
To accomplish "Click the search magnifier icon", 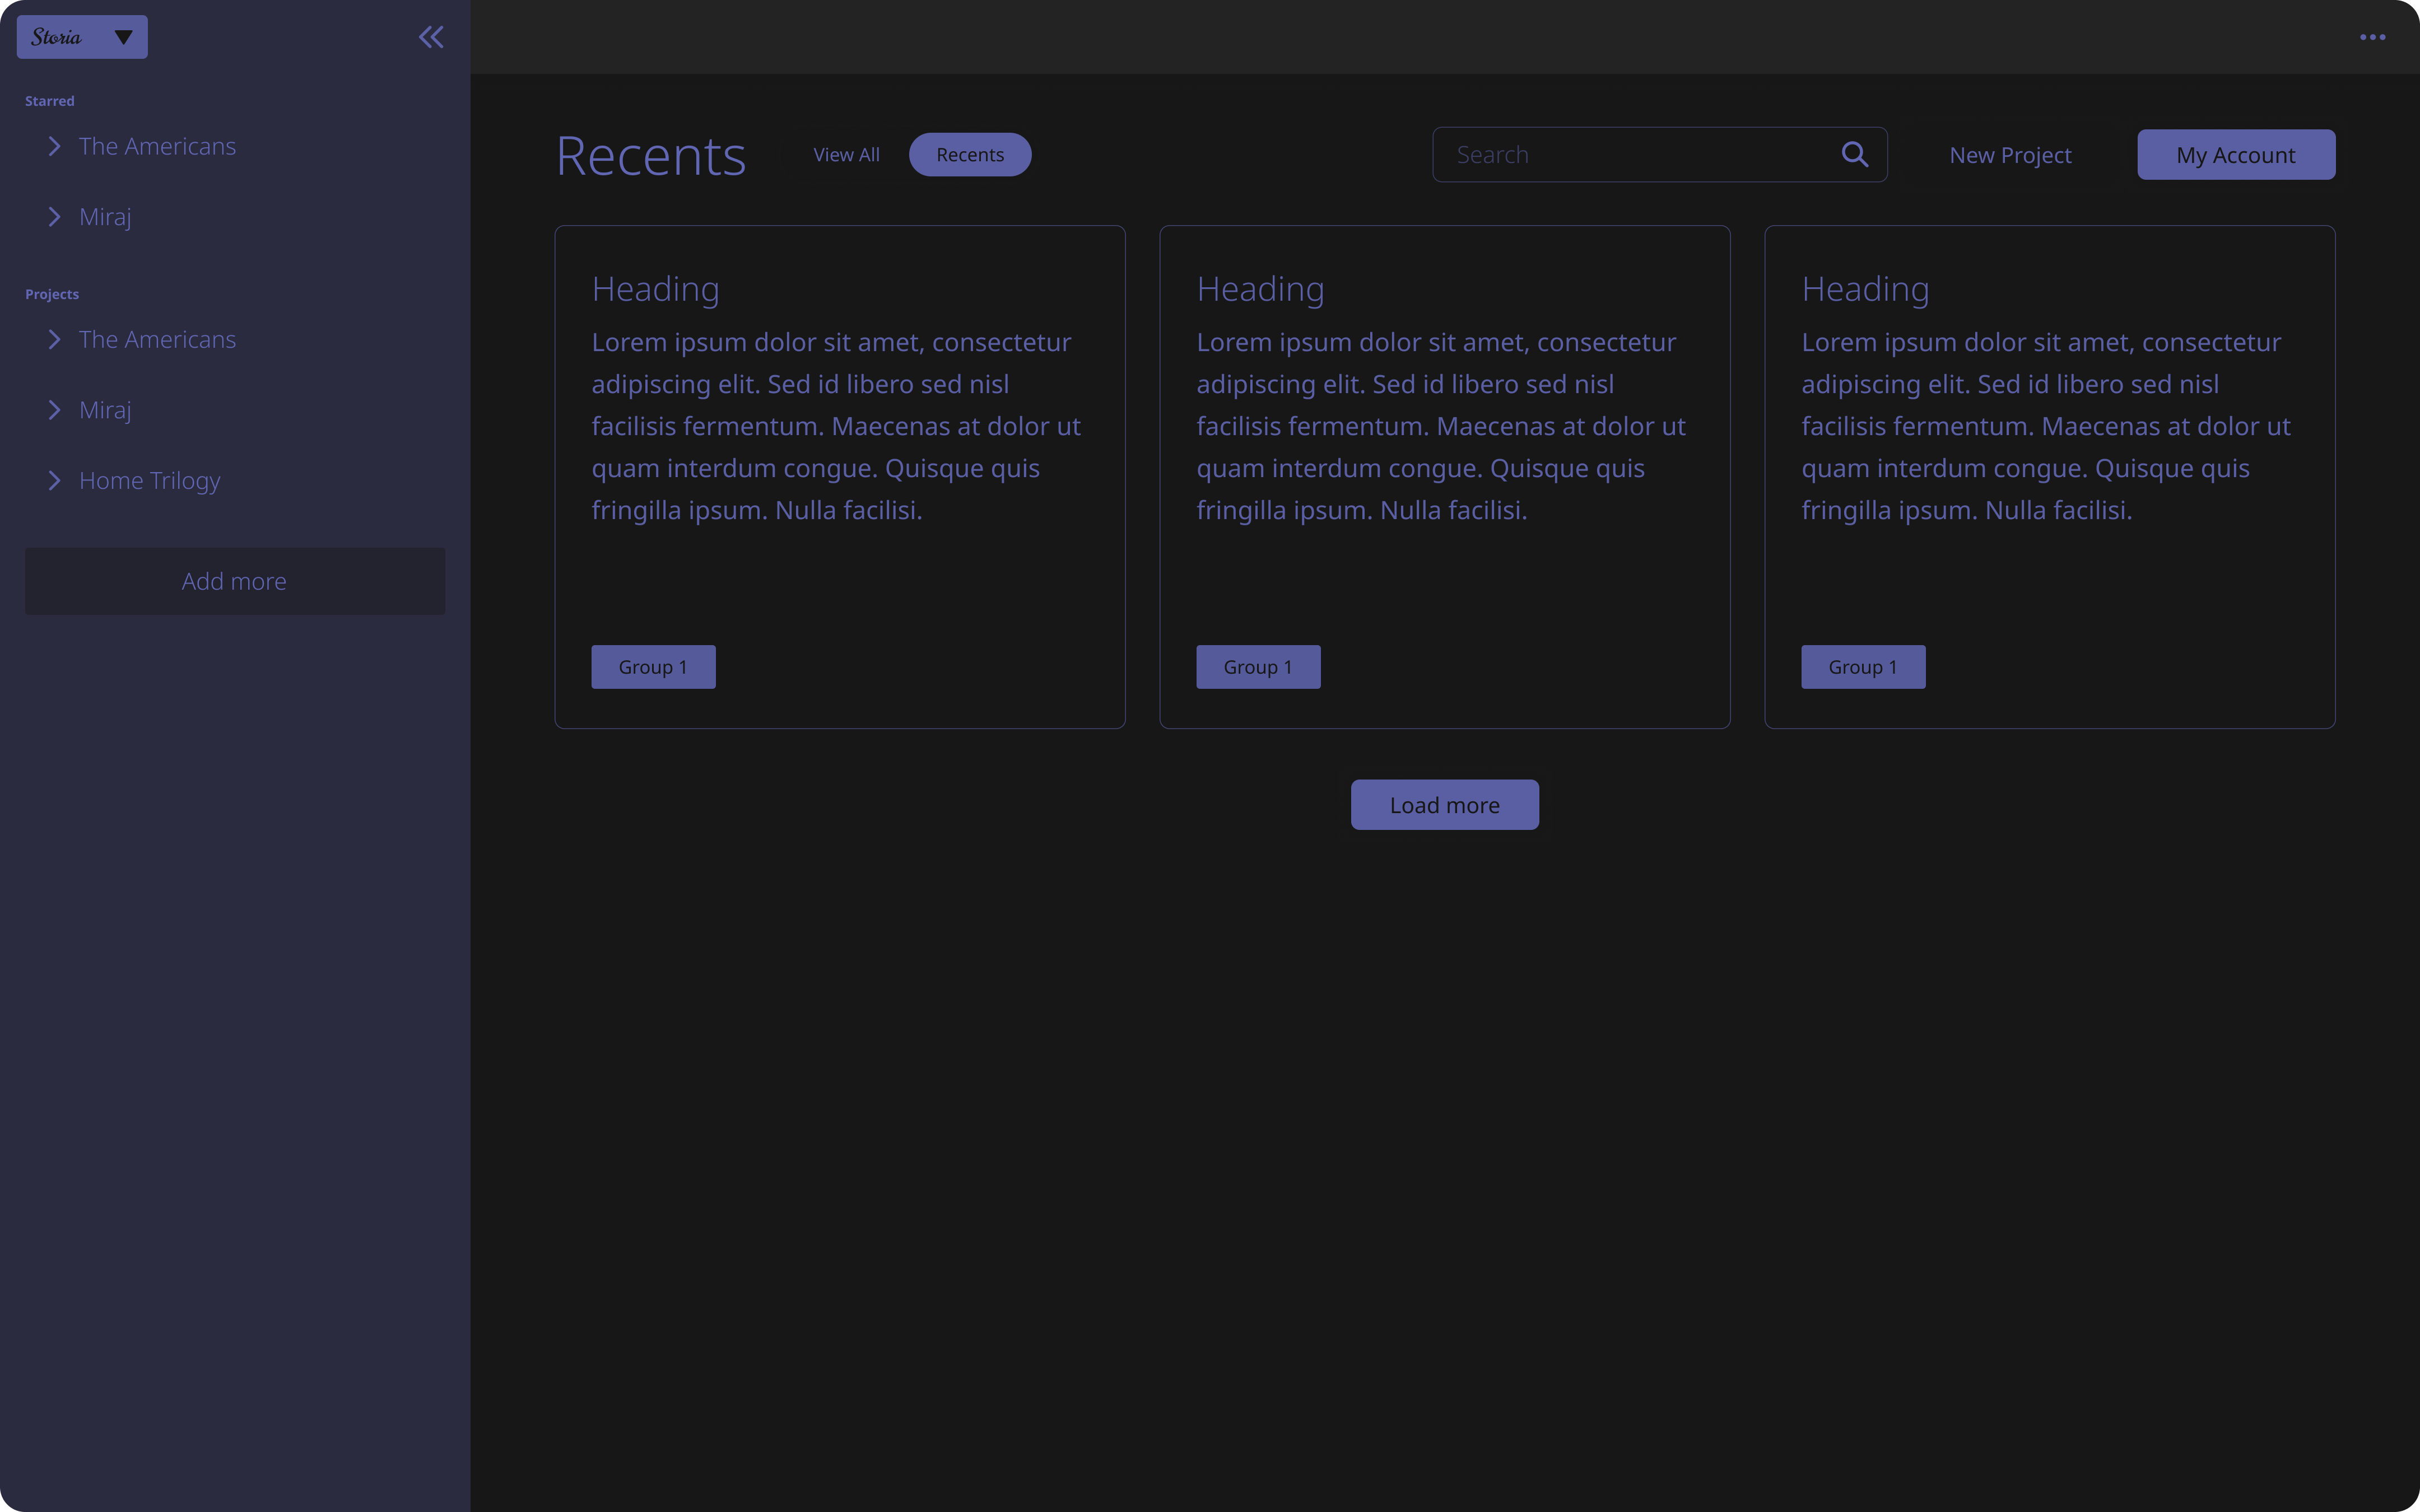I will click(x=1854, y=154).
